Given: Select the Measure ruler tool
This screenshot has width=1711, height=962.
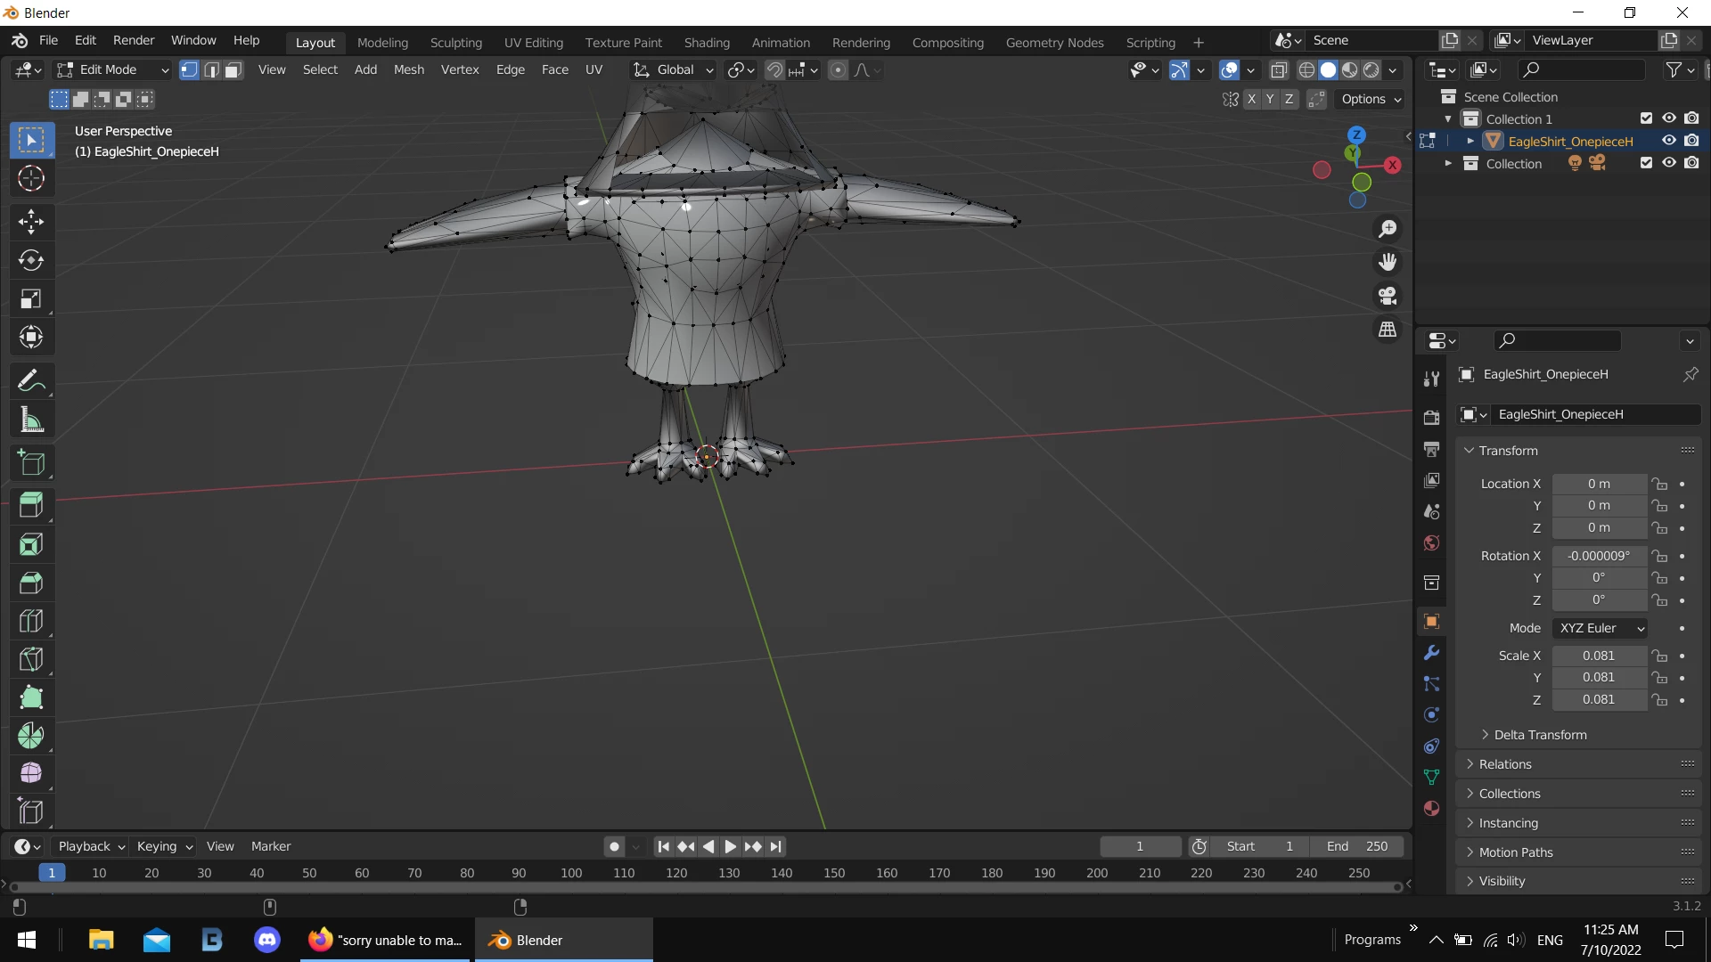Looking at the screenshot, I should point(31,420).
